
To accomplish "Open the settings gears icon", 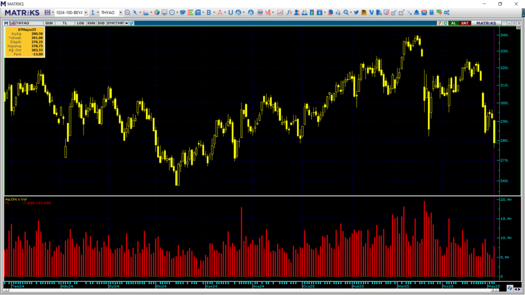I will (x=447, y=12).
